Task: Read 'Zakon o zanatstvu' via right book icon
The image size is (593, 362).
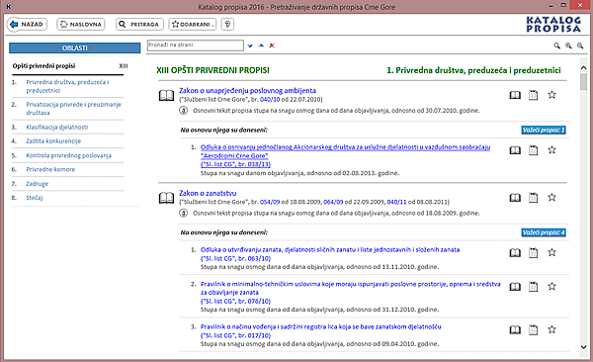Action: [515, 198]
